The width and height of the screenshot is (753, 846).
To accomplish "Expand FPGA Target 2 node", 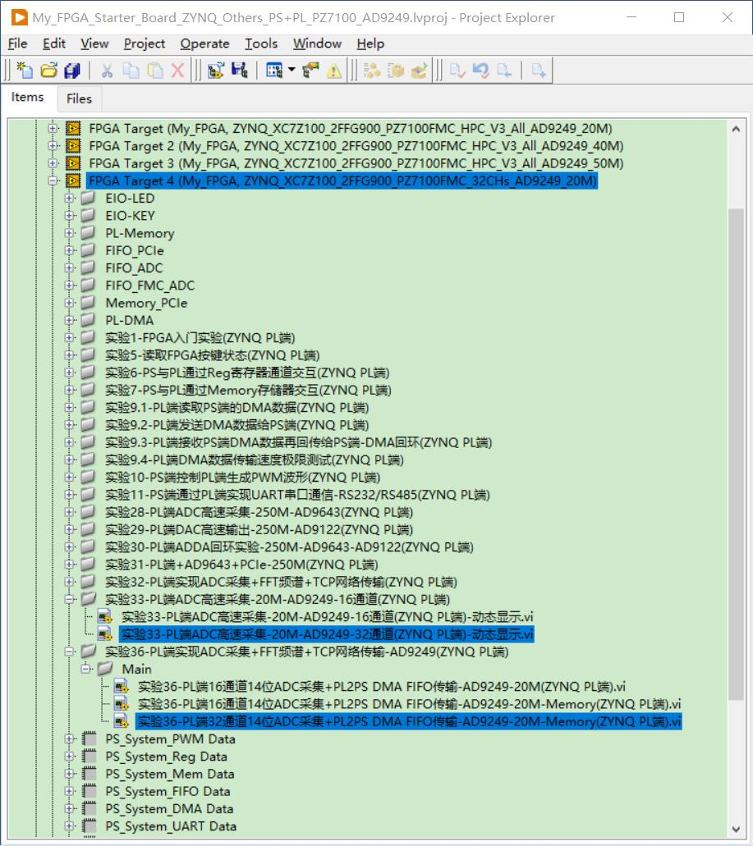I will (53, 146).
